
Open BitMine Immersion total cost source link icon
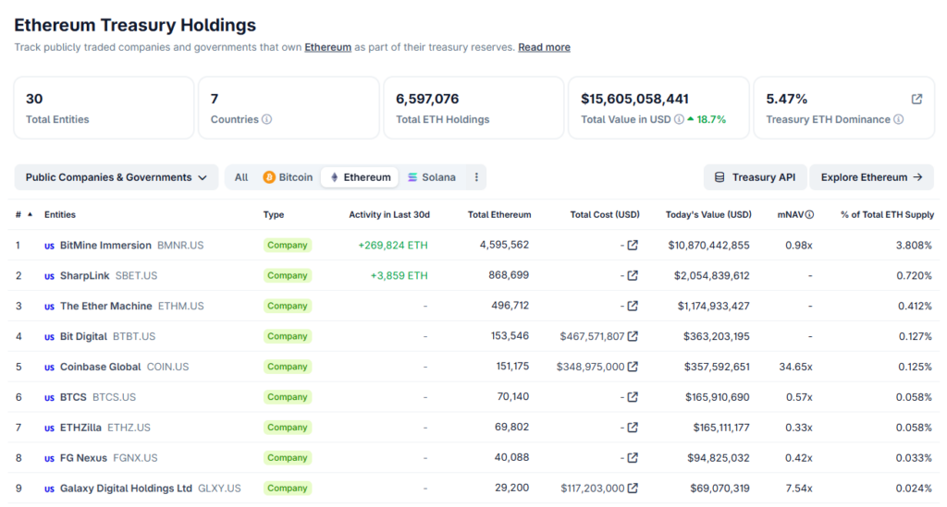pos(633,246)
